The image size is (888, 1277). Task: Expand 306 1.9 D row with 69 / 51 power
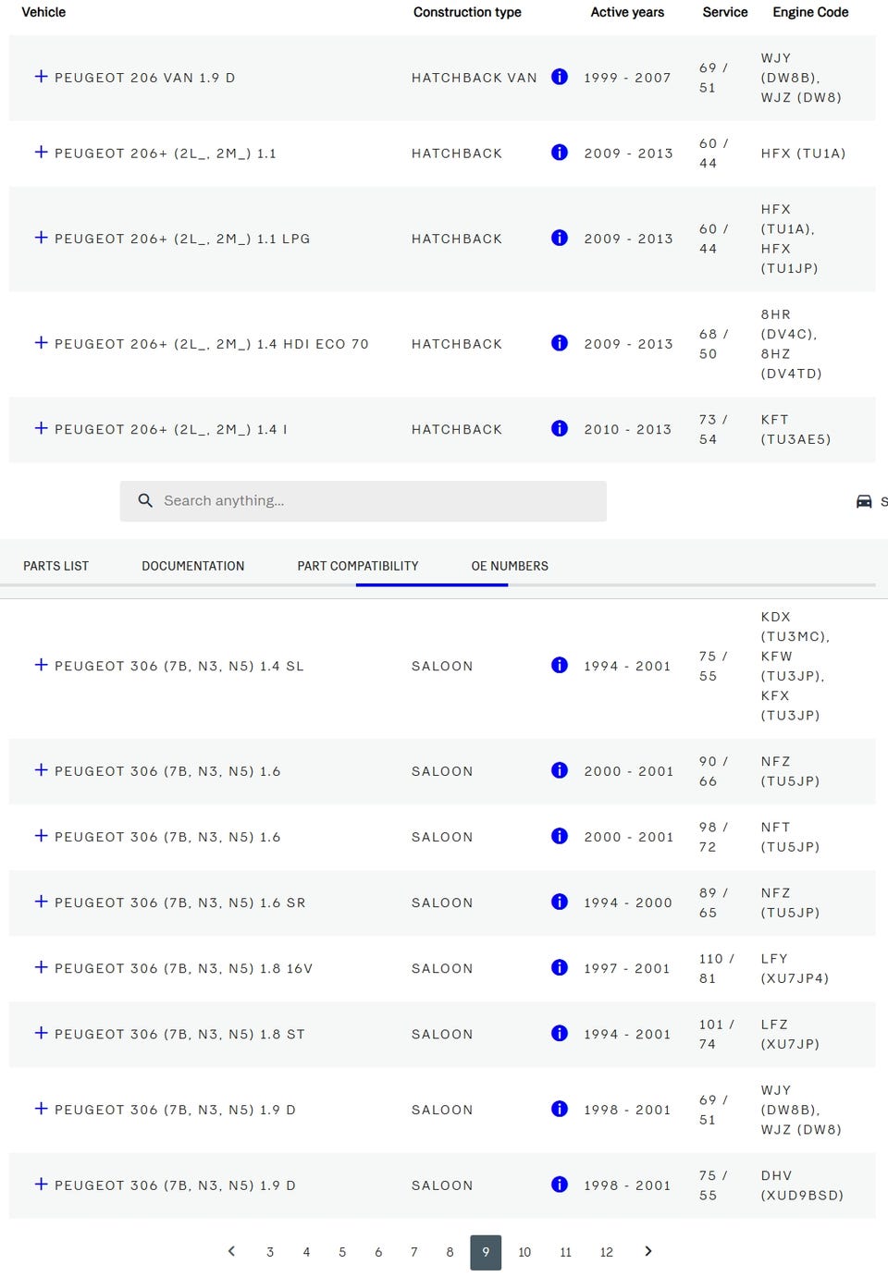pos(41,1109)
